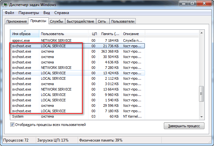Select svchost.exe using 13 664 КБ
This screenshot has height=146, width=214.
click(x=78, y=89)
